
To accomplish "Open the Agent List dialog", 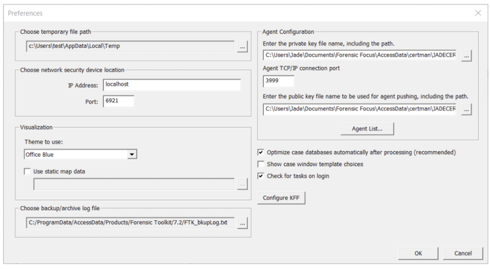I will (367, 129).
